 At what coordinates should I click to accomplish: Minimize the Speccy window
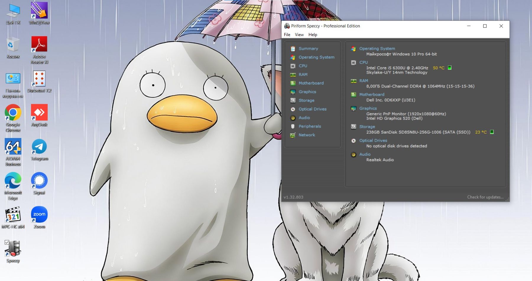coord(469,26)
